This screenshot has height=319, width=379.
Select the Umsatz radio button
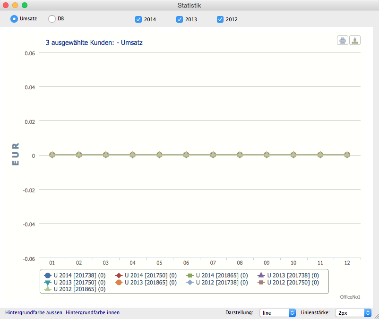(14, 19)
